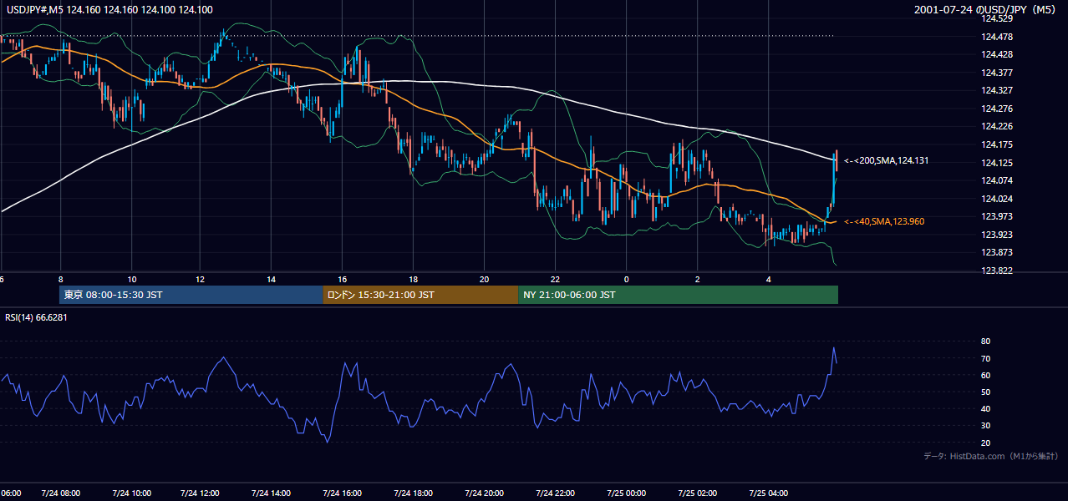Click the bottom time label 7/24 20:00
Viewport: 1068px width, 501px height.
[x=484, y=493]
